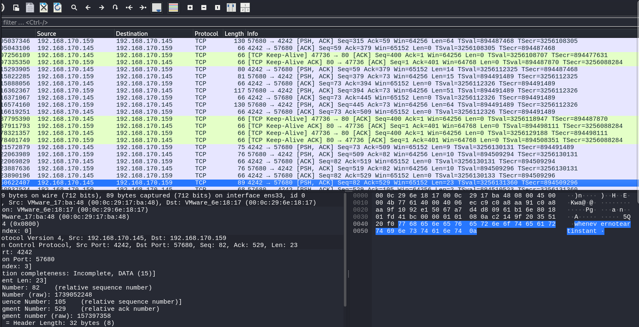
Task: Toggle auto-scroll during live capture
Action: pos(157,7)
